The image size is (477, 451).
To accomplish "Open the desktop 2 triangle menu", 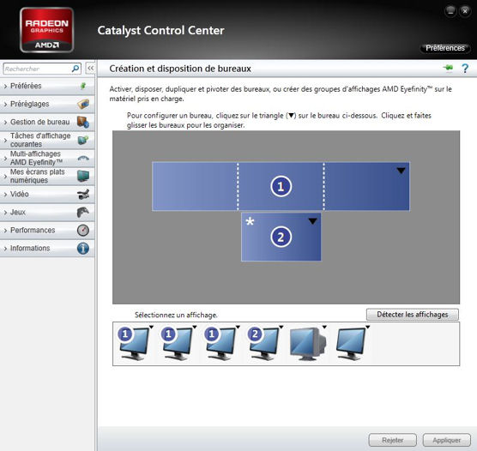I will [x=312, y=221].
